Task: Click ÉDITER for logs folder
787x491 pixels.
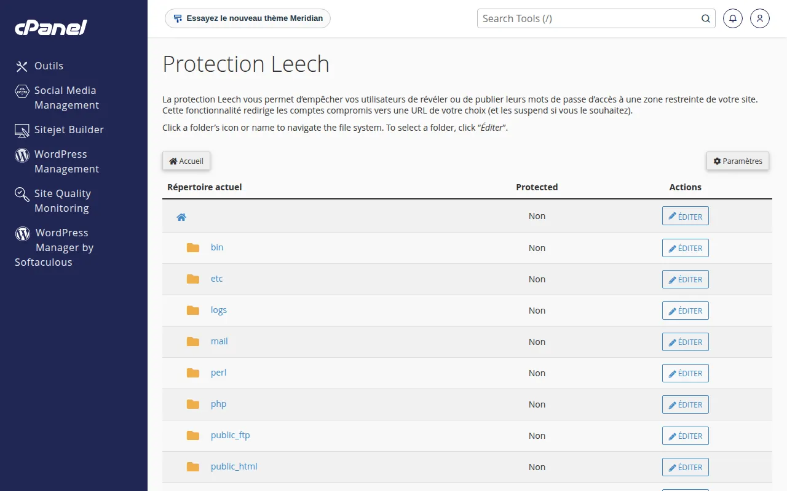Action: [x=686, y=311]
